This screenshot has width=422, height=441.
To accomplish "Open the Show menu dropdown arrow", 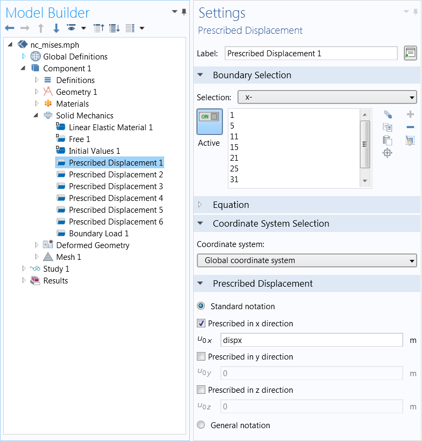I will click(x=83, y=28).
